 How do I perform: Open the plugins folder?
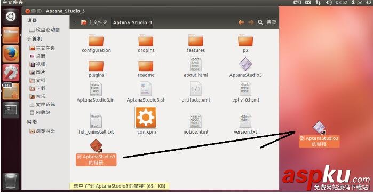[x=96, y=68]
